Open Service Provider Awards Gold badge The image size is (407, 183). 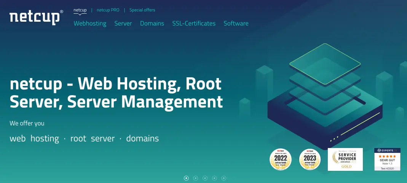click(345, 159)
